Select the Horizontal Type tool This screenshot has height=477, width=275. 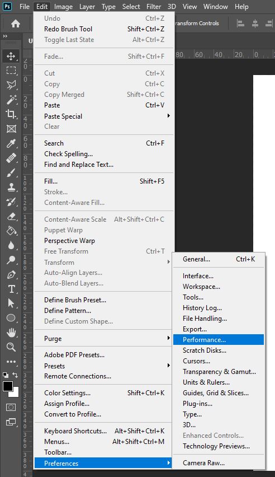[11, 289]
